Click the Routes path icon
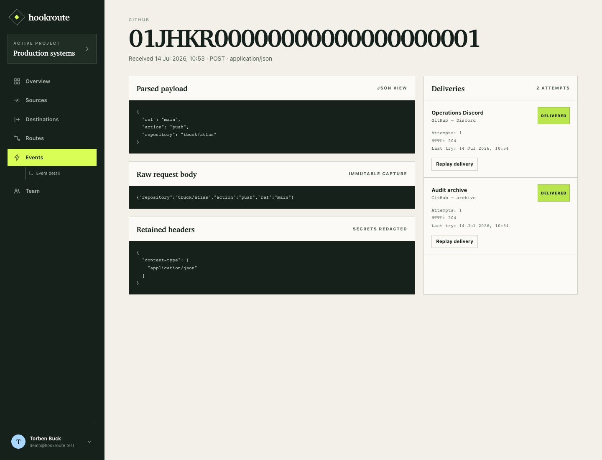The height and width of the screenshot is (460, 602). pyautogui.click(x=17, y=138)
